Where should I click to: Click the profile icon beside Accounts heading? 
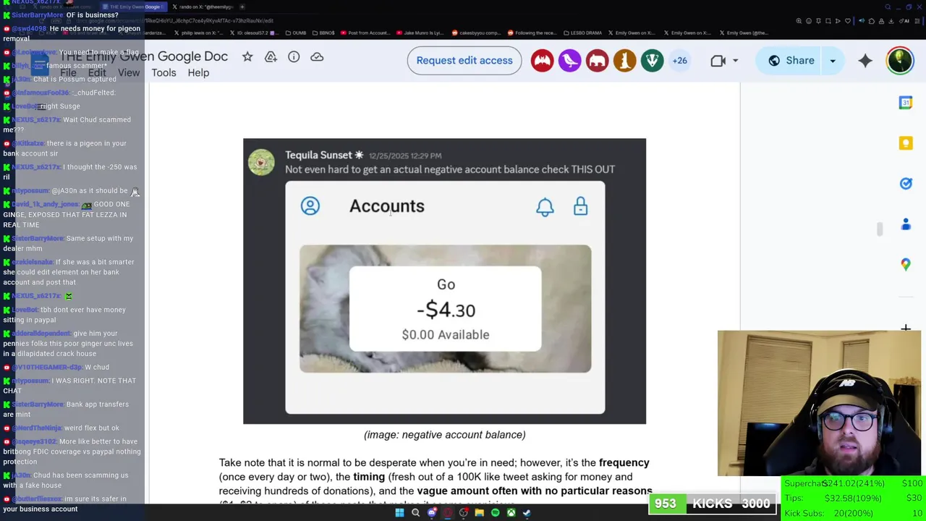[x=310, y=206]
